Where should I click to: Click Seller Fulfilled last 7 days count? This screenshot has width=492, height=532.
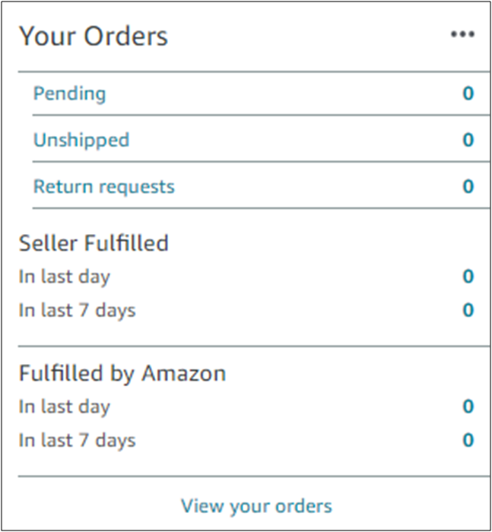coord(468,310)
